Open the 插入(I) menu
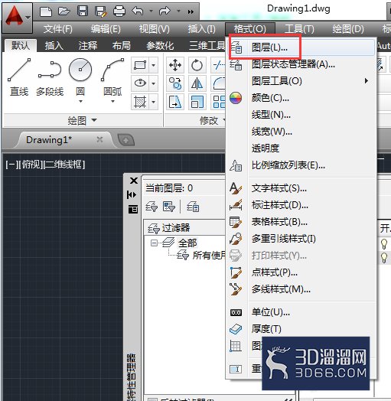 [202, 29]
